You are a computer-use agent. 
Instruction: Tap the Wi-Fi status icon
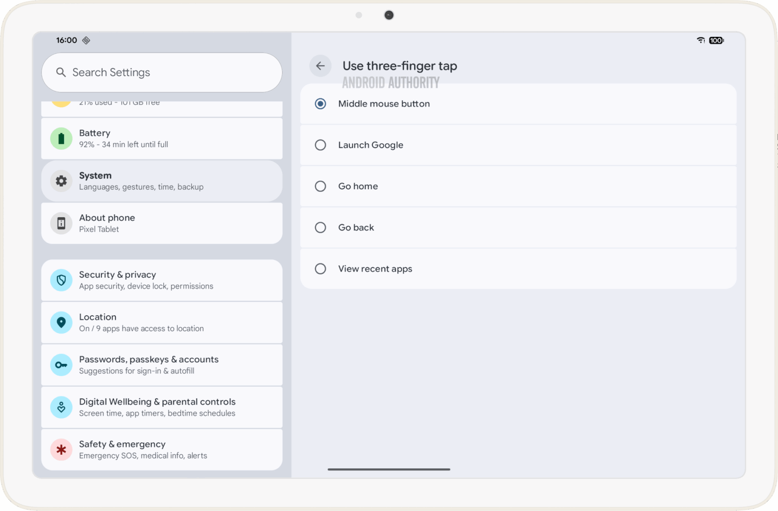(701, 40)
